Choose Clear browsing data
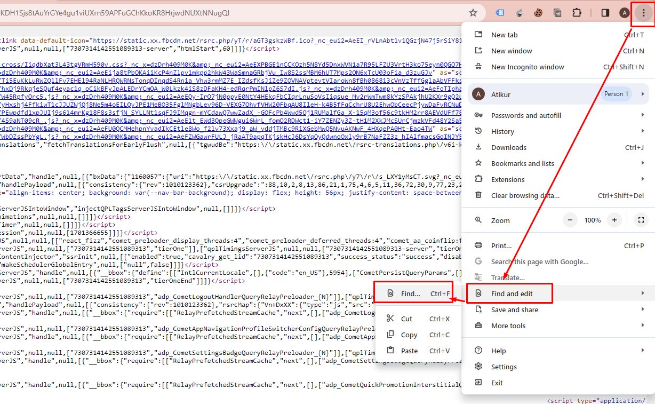The width and height of the screenshot is (655, 404). tap(557, 195)
